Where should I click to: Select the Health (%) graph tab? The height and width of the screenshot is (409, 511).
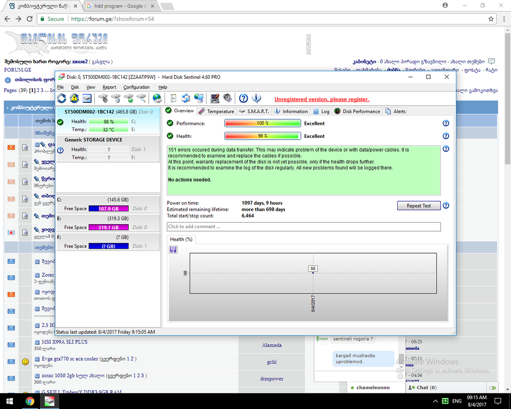pyautogui.click(x=181, y=239)
